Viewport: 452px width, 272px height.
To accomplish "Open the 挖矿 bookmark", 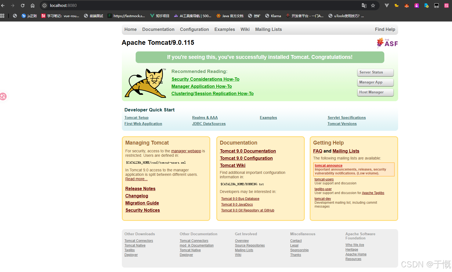I will [254, 16].
